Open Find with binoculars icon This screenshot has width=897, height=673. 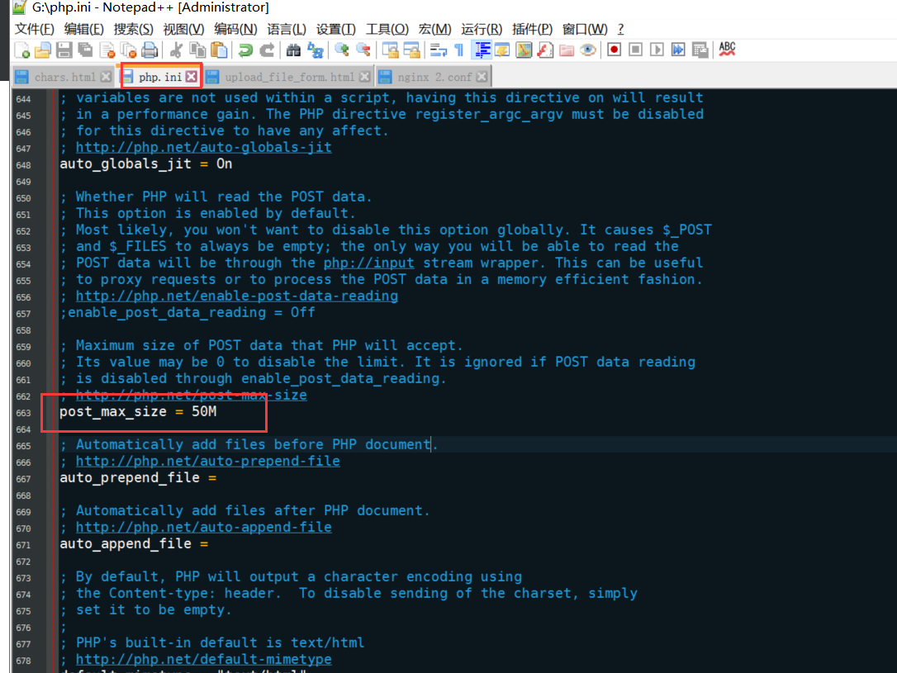click(293, 50)
